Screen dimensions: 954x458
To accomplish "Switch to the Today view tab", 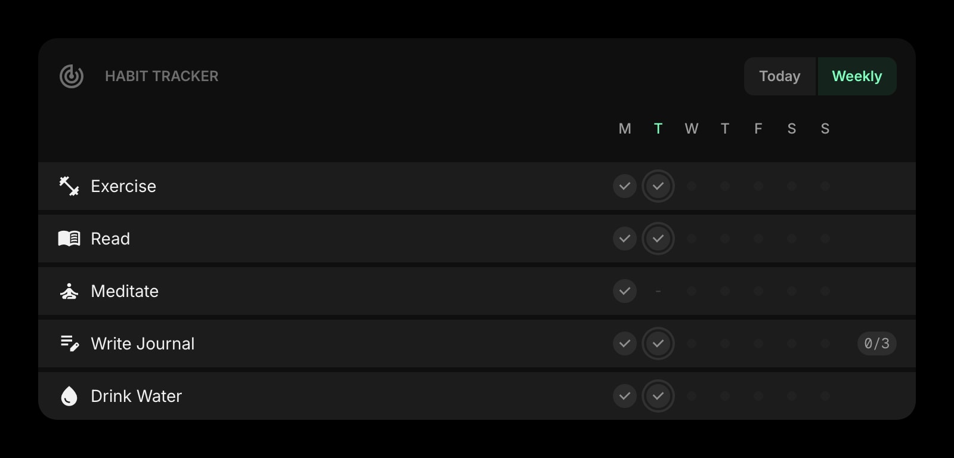I will point(780,76).
